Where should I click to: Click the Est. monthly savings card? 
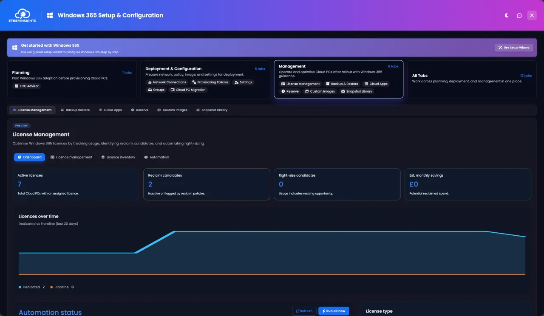pos(468,184)
